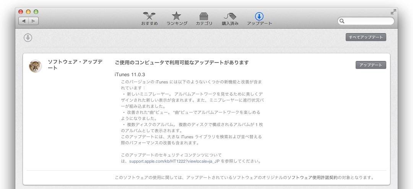413x189 pixels.
Task: Go forward with the right arrow button
Action: [x=33, y=21]
